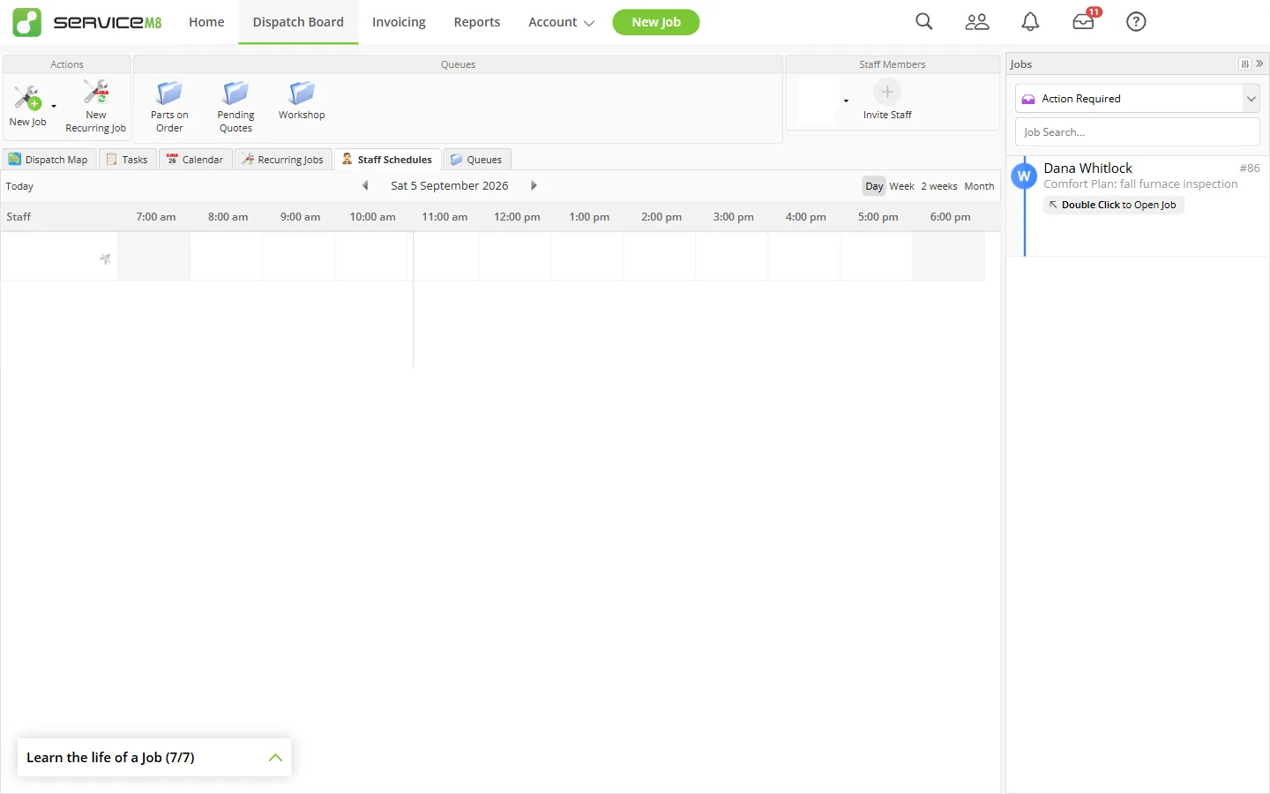
Task: Click the Job Search field
Action: pyautogui.click(x=1137, y=132)
